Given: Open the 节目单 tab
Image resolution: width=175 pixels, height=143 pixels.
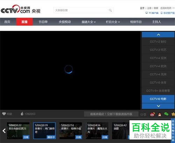Looking at the screenshot, I should tap(43, 22).
